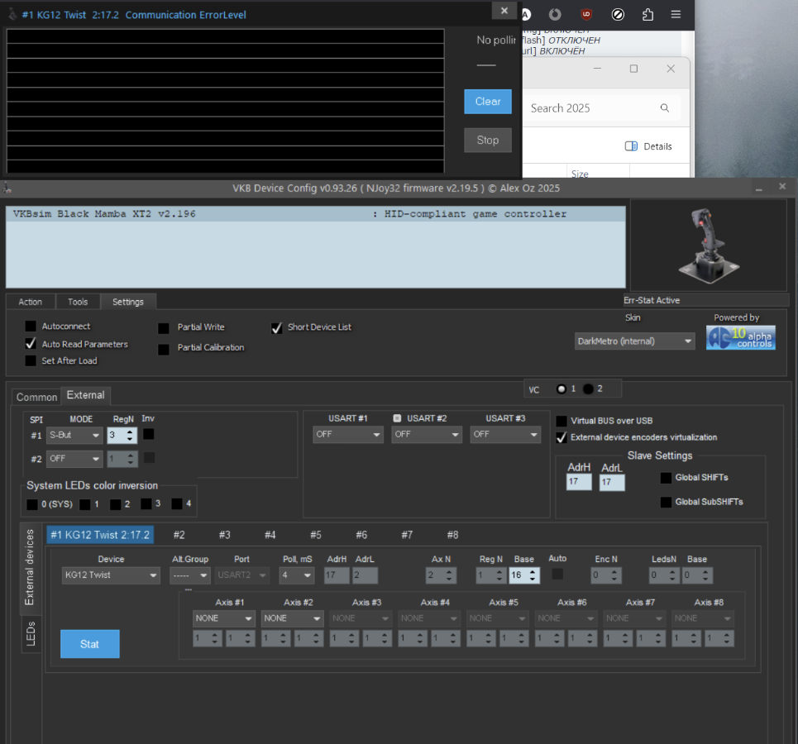Screen dimensions: 798x744
Task: Open the browser extensions puzzle icon
Action: (647, 14)
